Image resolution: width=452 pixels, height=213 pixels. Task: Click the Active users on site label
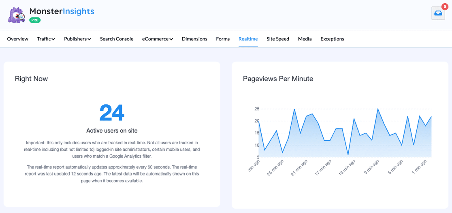(112, 131)
